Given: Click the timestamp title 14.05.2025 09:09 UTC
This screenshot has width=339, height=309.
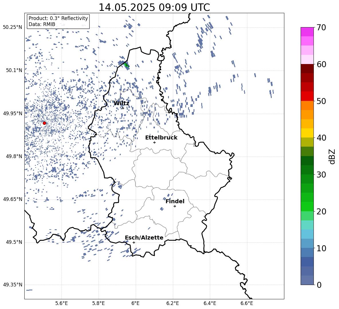Looking at the screenshot, I should tap(154, 7).
